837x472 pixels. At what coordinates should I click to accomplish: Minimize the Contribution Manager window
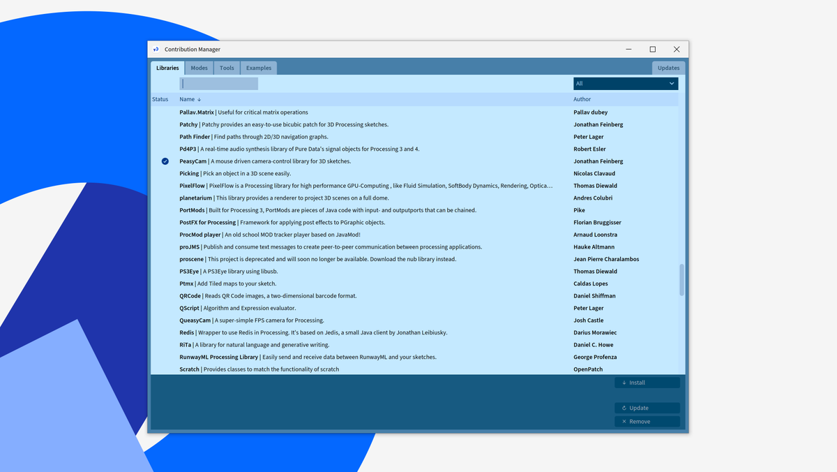tap(629, 50)
